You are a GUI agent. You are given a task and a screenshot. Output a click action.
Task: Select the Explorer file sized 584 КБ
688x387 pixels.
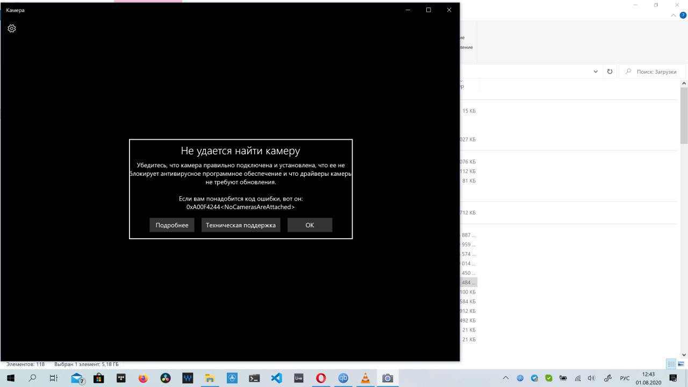[x=468, y=302]
